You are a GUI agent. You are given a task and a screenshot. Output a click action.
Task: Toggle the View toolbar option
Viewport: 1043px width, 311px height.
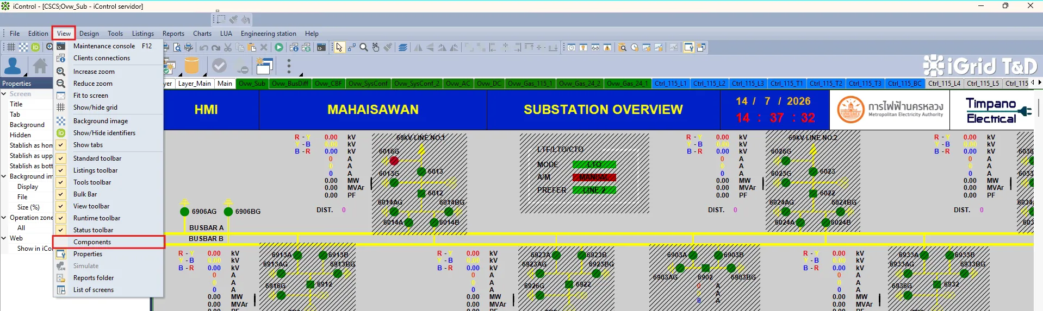click(x=108, y=206)
